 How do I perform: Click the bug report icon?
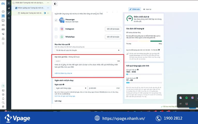click(x=3, y=107)
